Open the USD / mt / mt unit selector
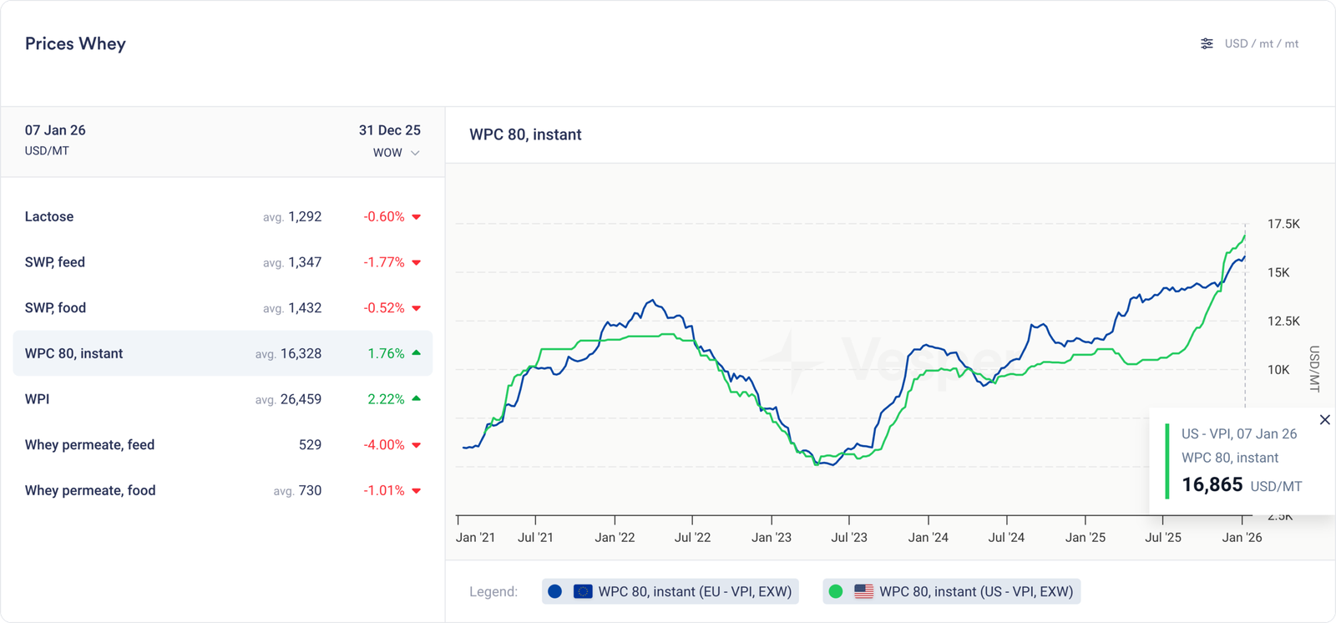 [x=1261, y=43]
